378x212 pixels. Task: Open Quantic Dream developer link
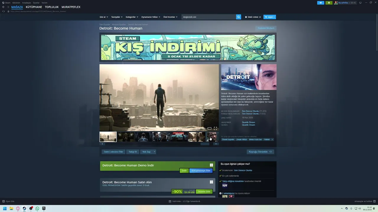[248, 122]
